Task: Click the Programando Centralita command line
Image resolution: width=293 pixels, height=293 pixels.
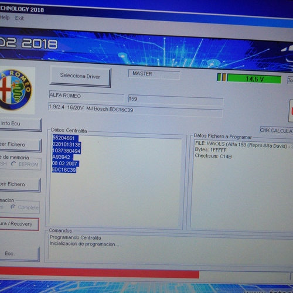Action: tap(75, 237)
